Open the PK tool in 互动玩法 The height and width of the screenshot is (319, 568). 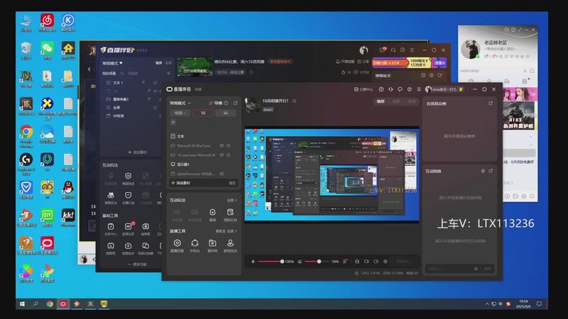[x=177, y=215]
